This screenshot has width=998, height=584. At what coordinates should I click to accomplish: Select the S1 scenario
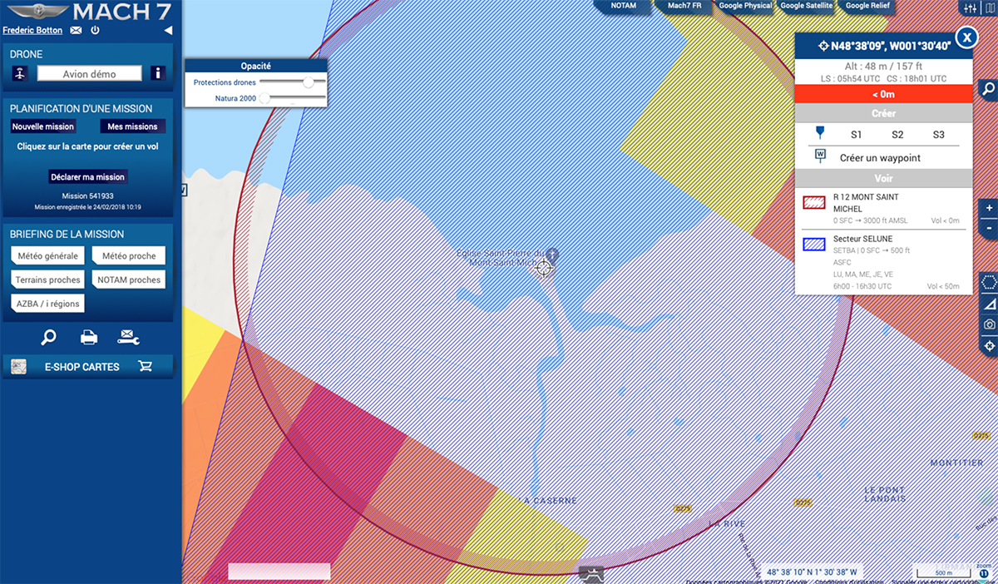[x=856, y=135]
